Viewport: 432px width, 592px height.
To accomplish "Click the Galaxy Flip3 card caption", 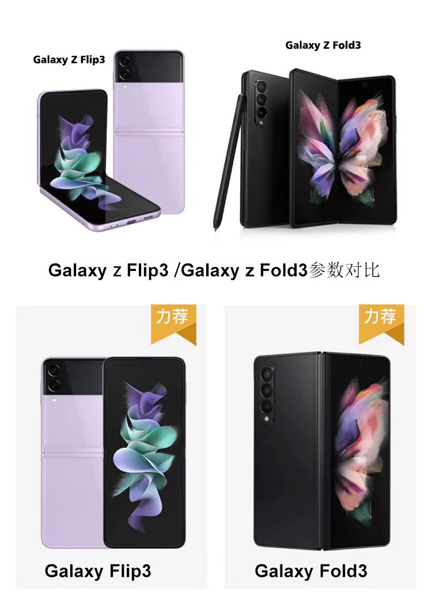I will [x=98, y=571].
